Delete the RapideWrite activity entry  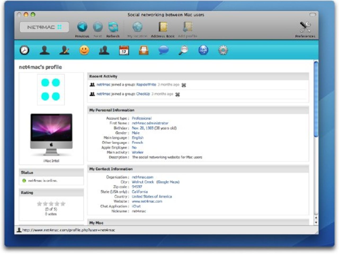coord(184,85)
